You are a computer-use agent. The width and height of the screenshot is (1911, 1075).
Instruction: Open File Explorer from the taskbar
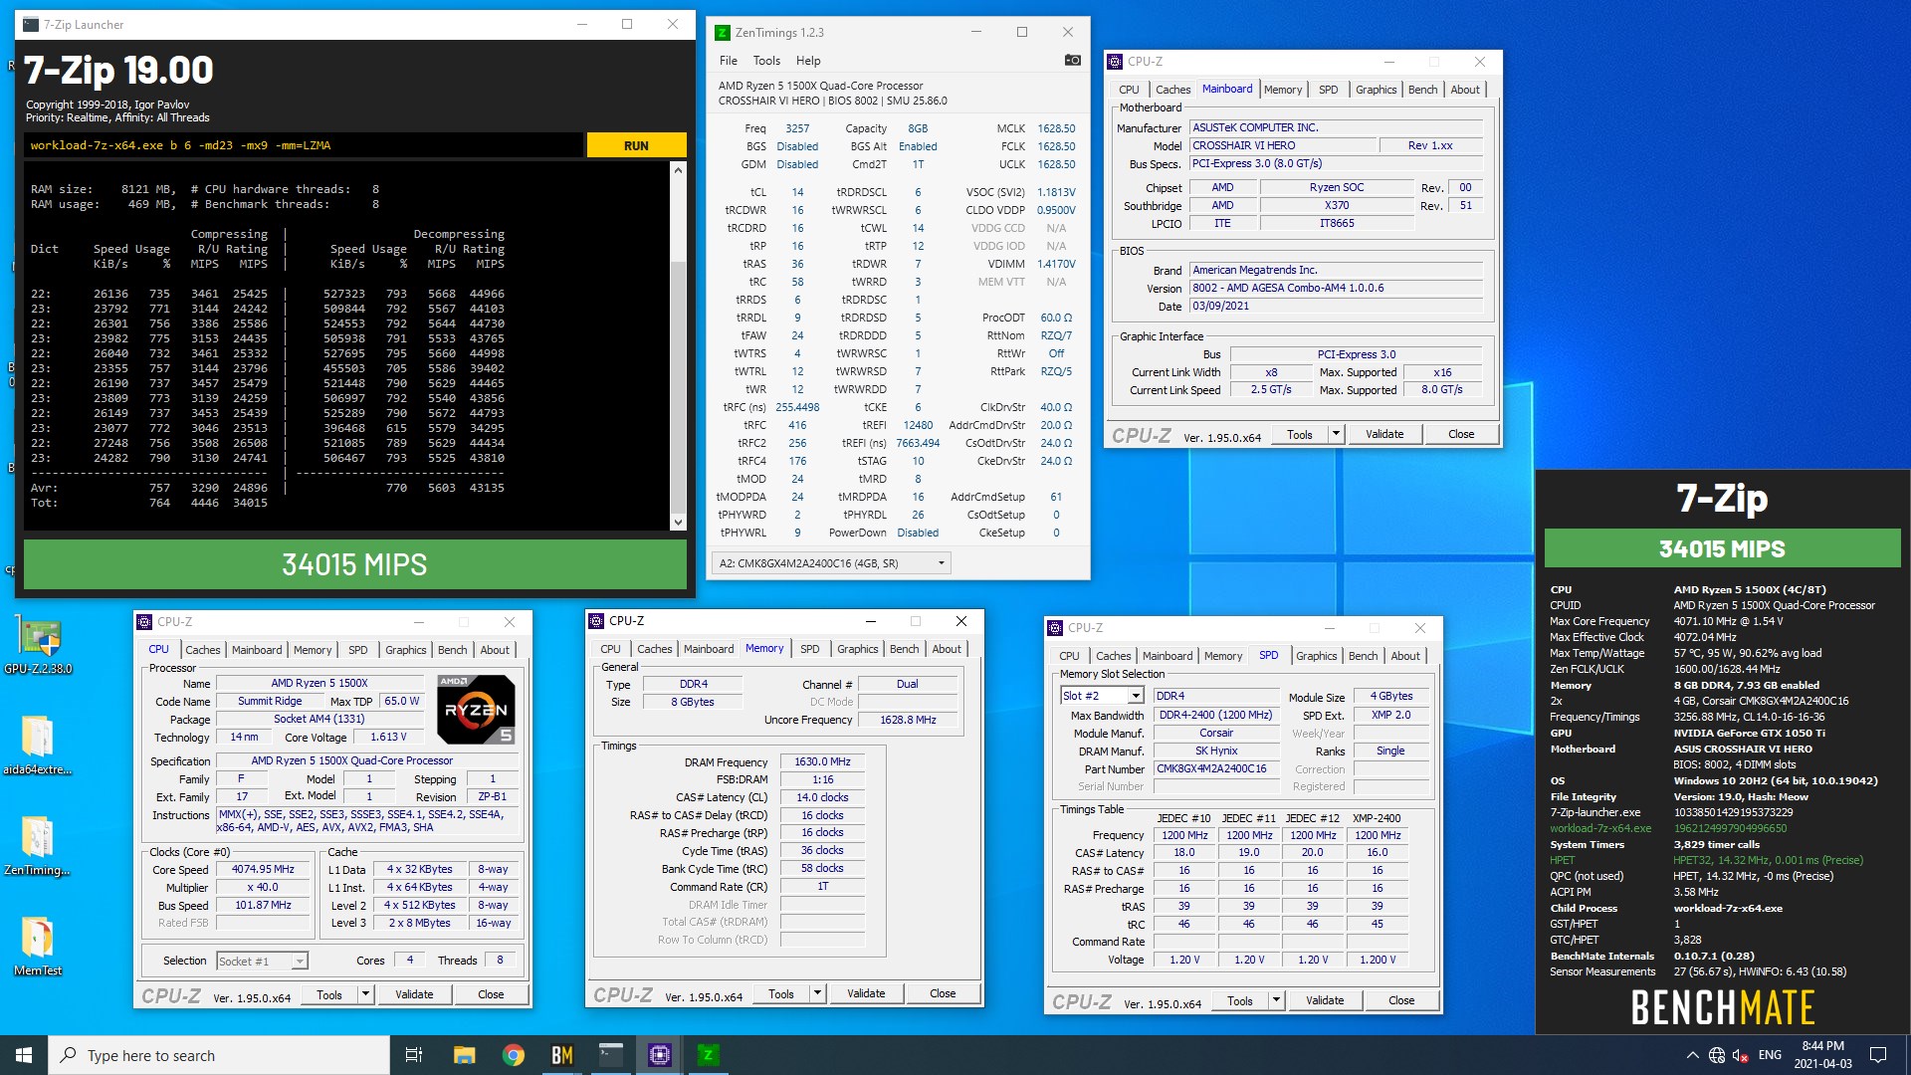click(464, 1055)
